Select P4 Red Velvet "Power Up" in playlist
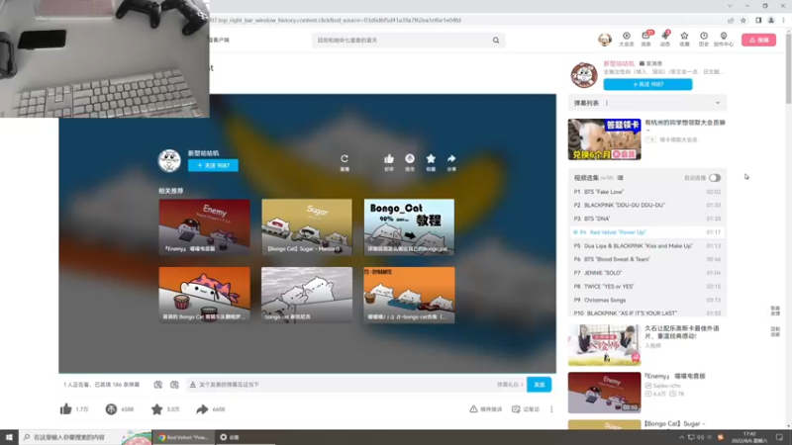 (x=647, y=232)
